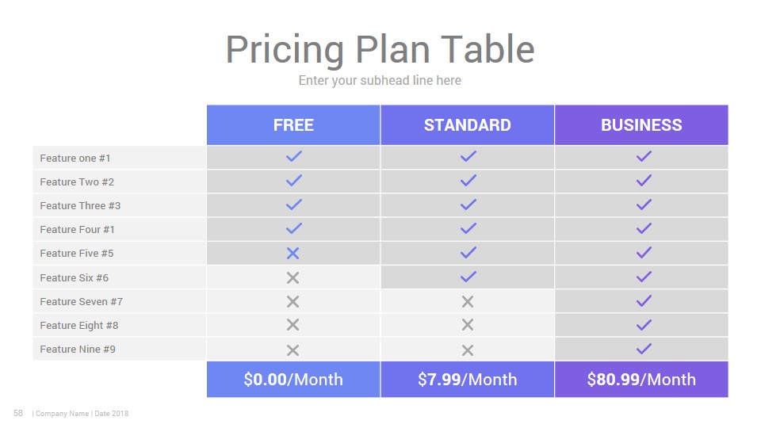Image resolution: width=761 pixels, height=428 pixels.
Task: Click STANDARD checkmark for Feature Six #6
Action: [x=468, y=277]
